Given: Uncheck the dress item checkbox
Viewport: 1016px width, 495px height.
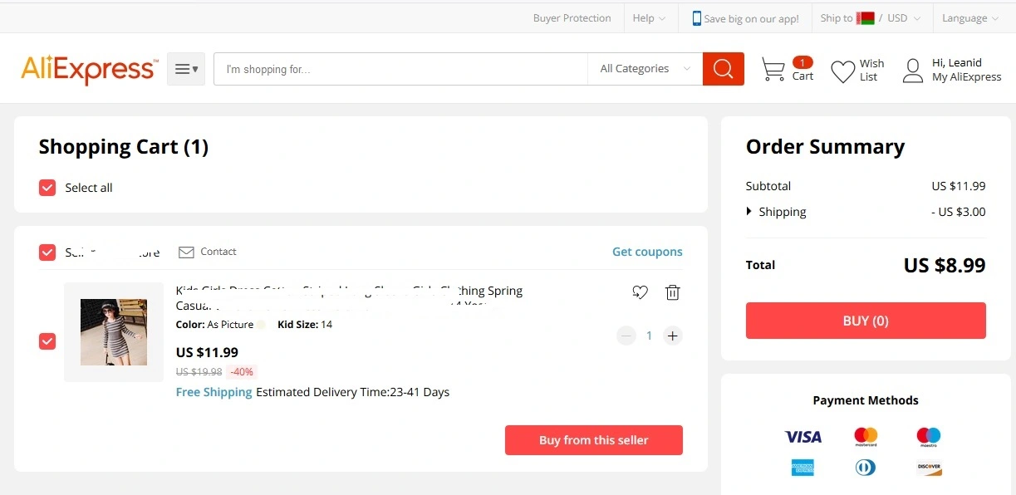Looking at the screenshot, I should pos(47,341).
